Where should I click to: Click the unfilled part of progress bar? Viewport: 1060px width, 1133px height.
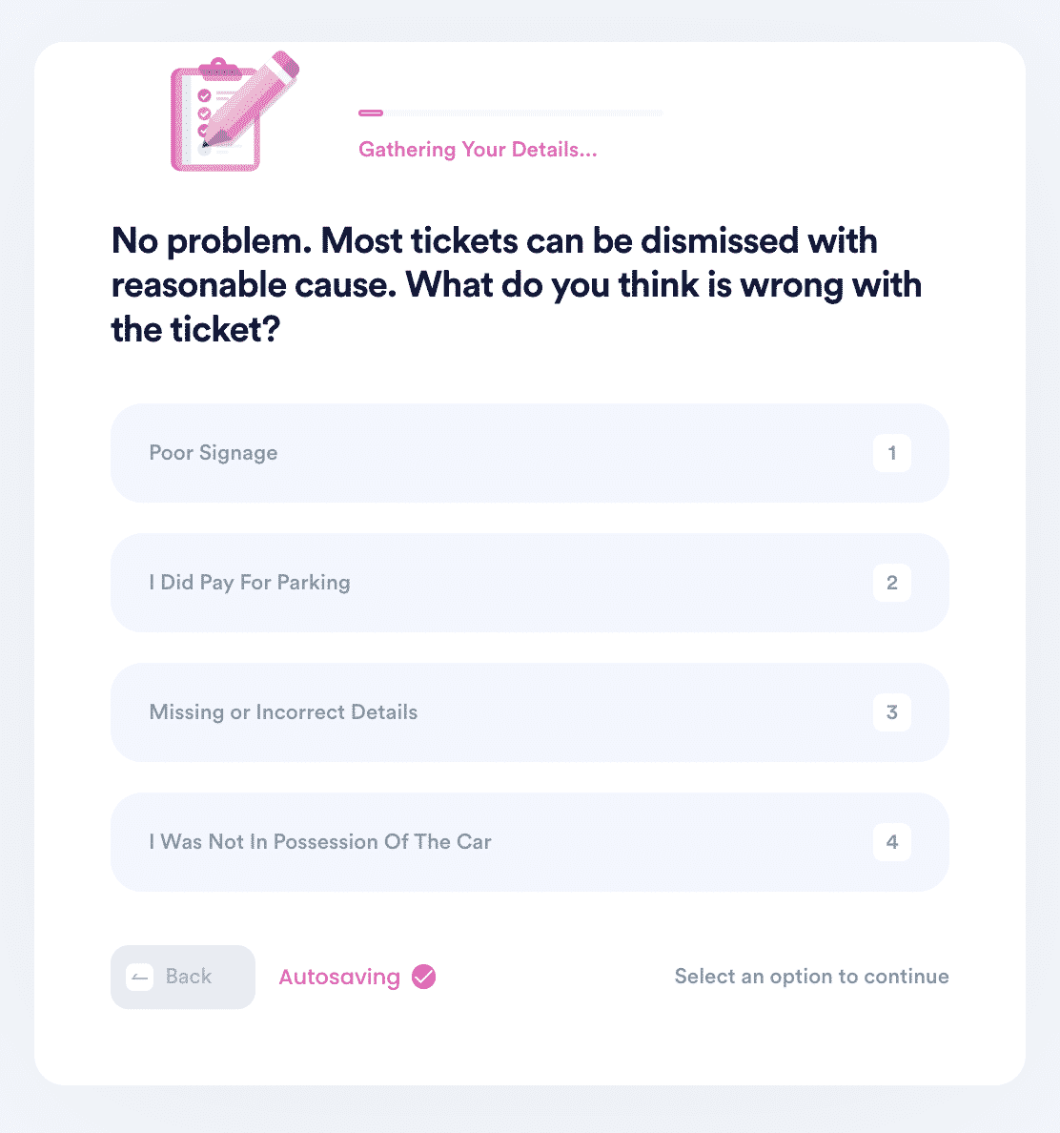tap(522, 113)
